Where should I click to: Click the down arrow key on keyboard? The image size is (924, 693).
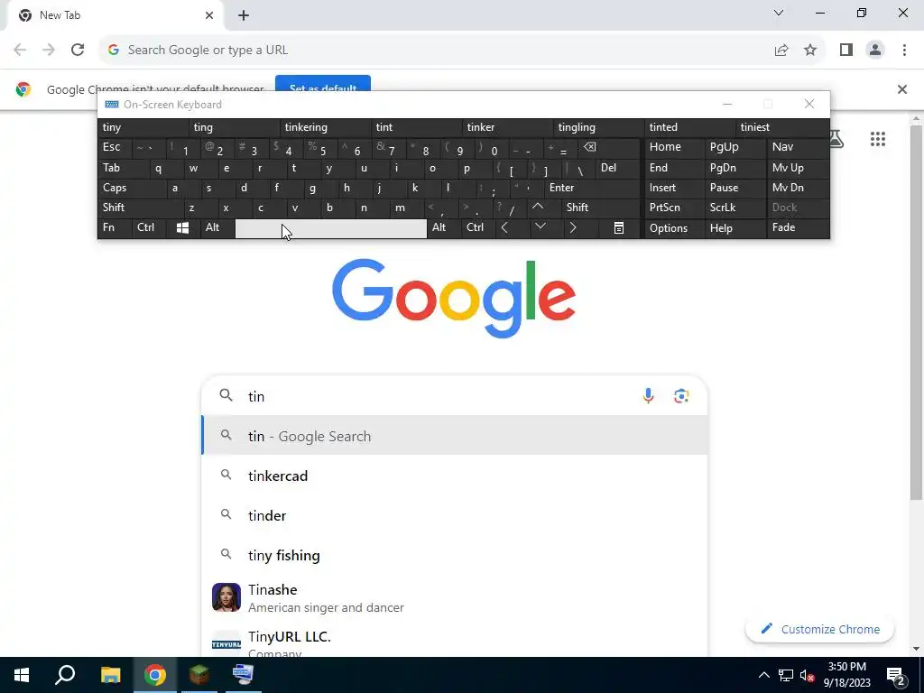point(541,228)
